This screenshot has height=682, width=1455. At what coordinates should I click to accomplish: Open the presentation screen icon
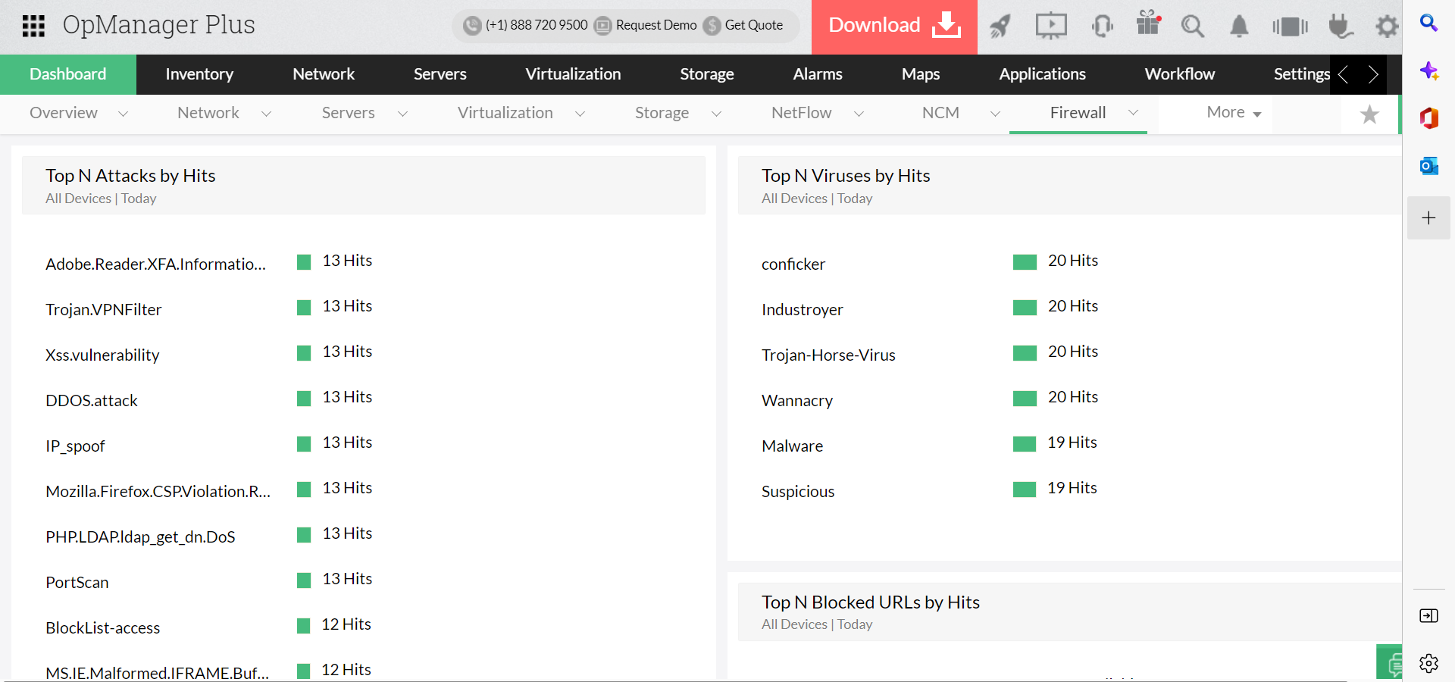(1051, 26)
